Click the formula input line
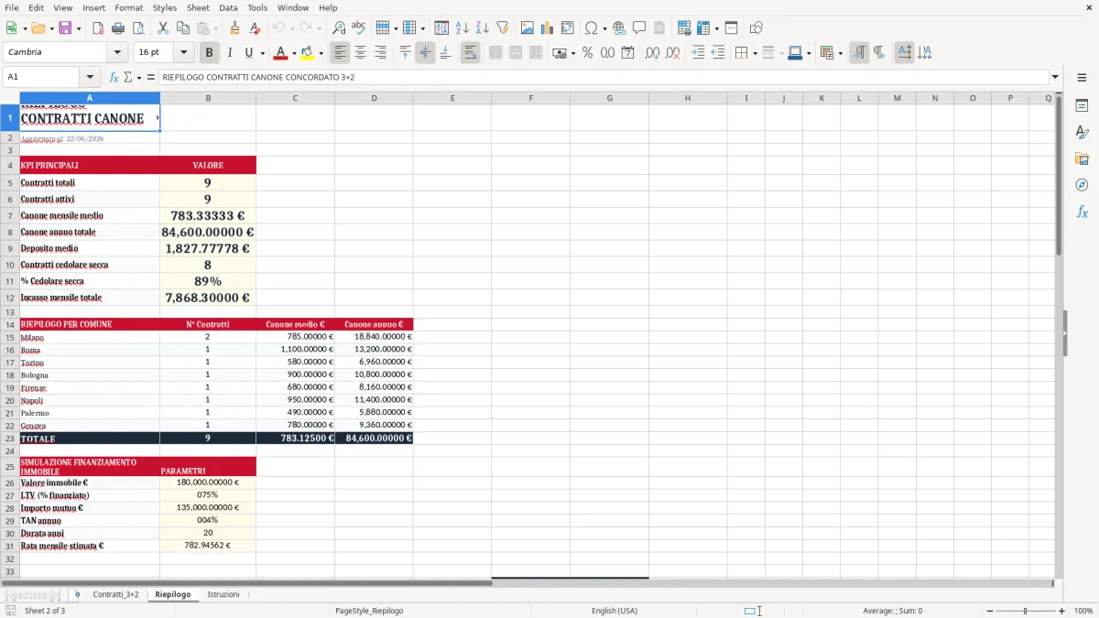This screenshot has height=618, width=1099. tap(603, 77)
